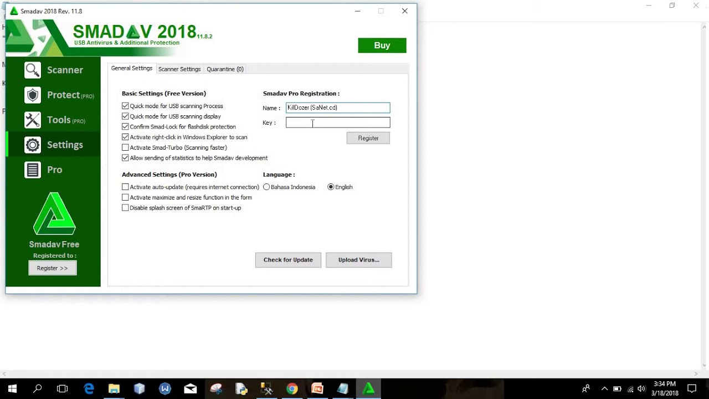The width and height of the screenshot is (709, 399).
Task: Click horizontal scrollbar right arrow in background window
Action: (x=697, y=374)
